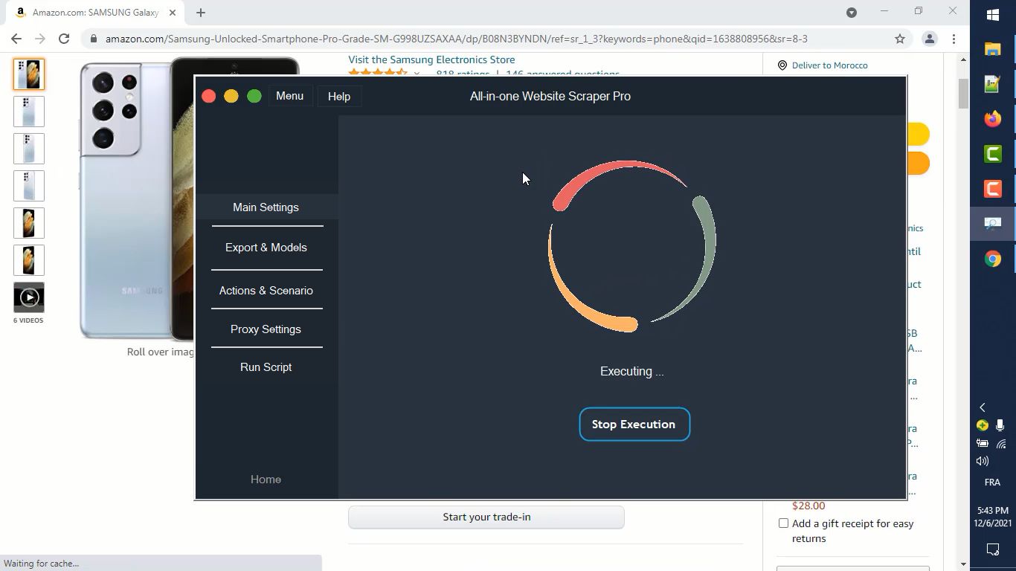This screenshot has height=571, width=1016.
Task: Click the Executing status text
Action: (x=632, y=372)
